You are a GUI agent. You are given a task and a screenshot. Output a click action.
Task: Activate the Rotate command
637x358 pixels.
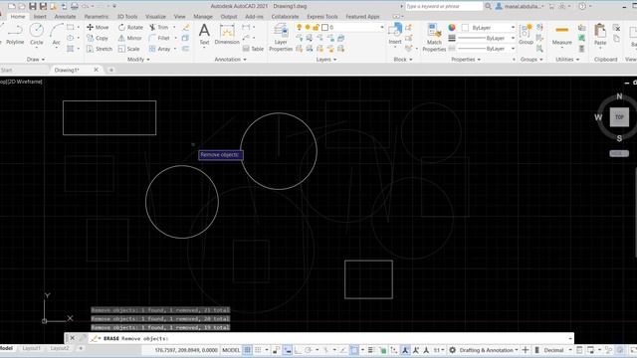click(130, 27)
